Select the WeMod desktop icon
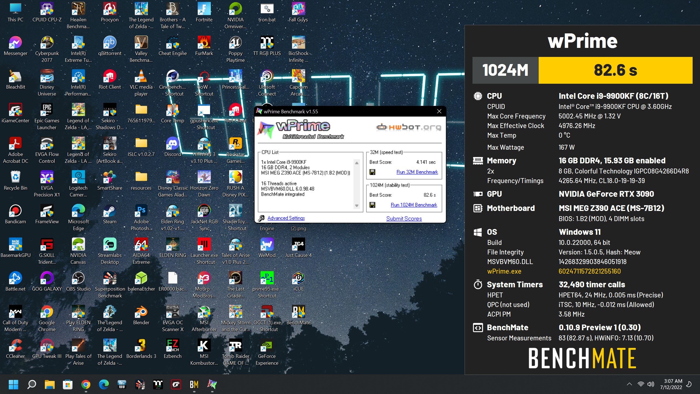This screenshot has width=700, height=394. click(x=267, y=248)
